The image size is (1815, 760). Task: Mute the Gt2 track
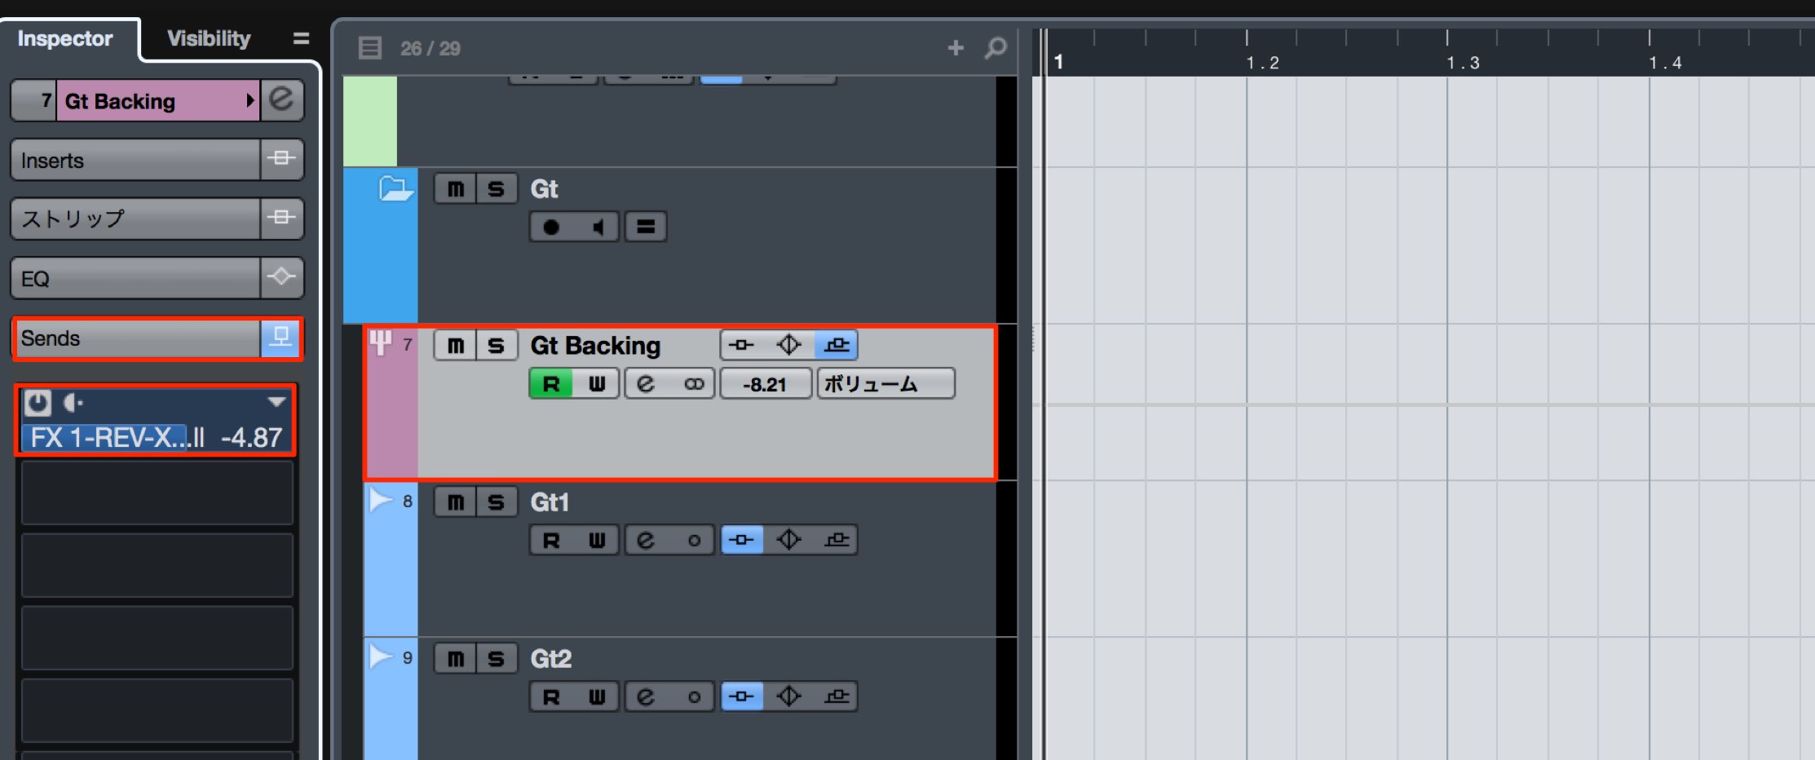455,659
